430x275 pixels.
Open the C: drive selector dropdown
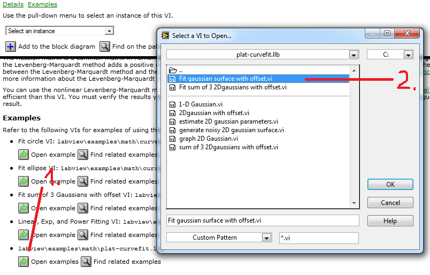coord(408,55)
